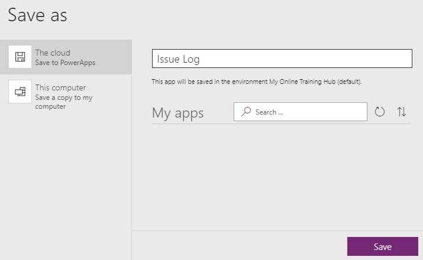Screen dimensions: 423x260
Task: Click the floppy disk cloud save icon
Action: (x=20, y=57)
